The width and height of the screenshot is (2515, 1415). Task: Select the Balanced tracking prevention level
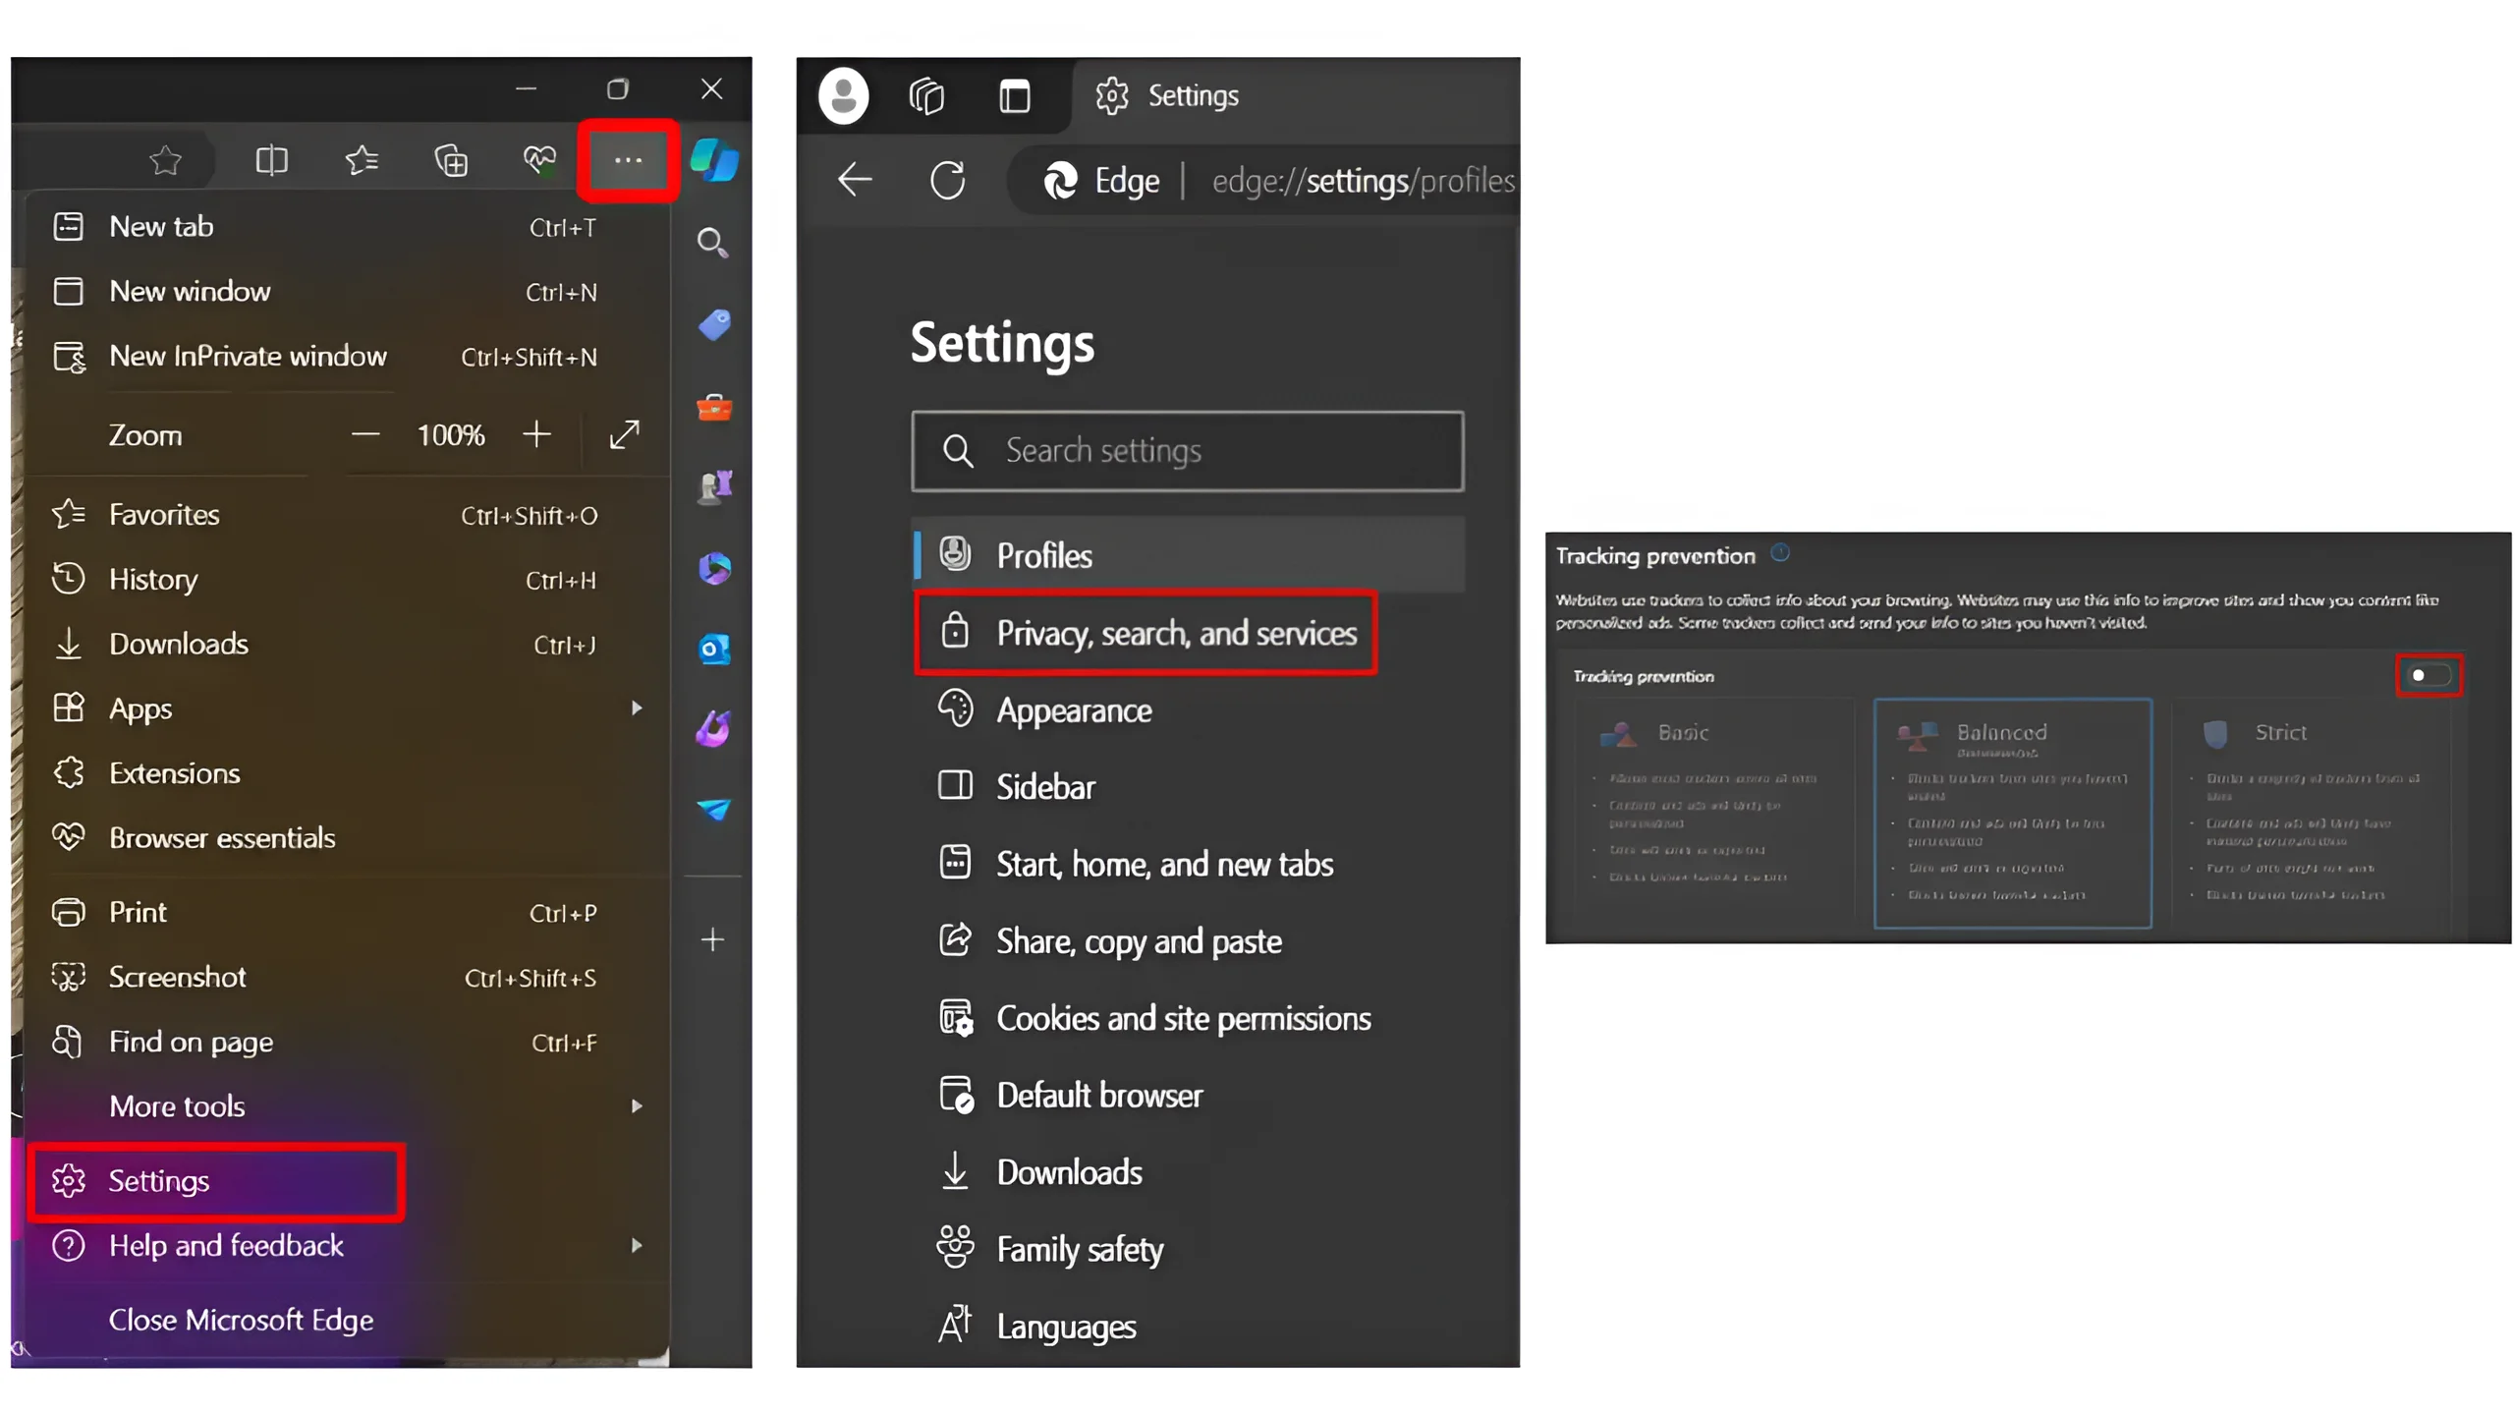pyautogui.click(x=2011, y=813)
